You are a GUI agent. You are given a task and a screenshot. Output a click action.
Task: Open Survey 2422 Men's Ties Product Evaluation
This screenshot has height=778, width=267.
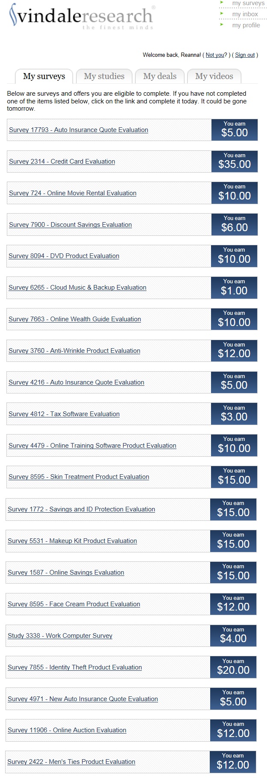click(71, 762)
